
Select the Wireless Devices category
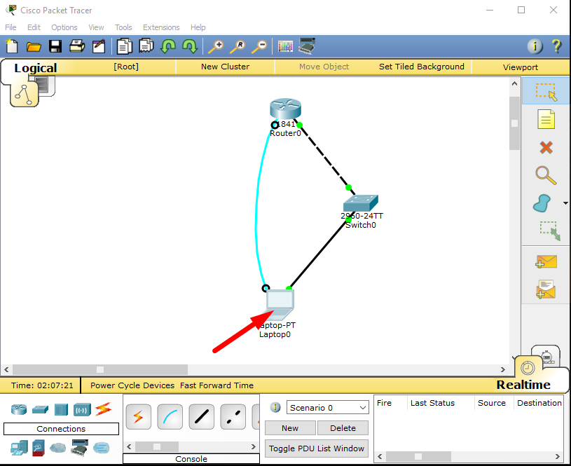[82, 410]
